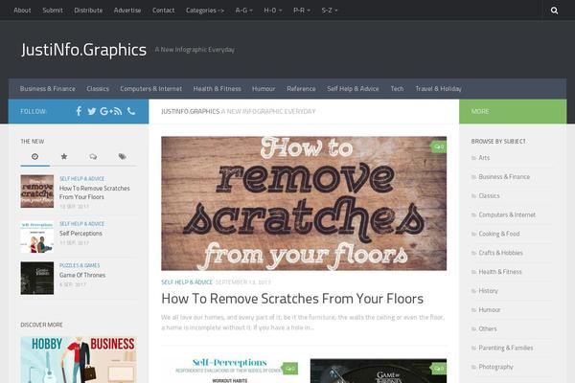Open the Distribute menu item

[x=88, y=11]
